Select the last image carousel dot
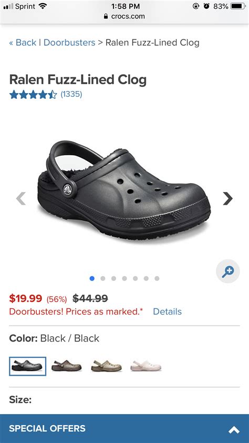249x443 pixels. tap(157, 278)
